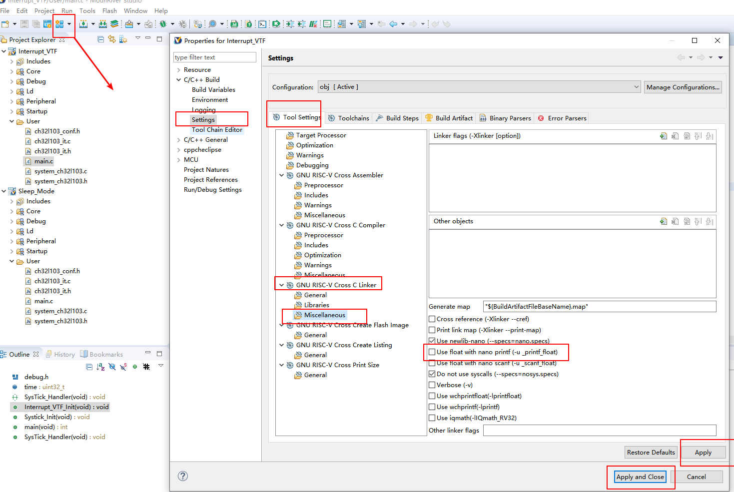Select Miscellaneous under Cross C Linker

point(324,315)
